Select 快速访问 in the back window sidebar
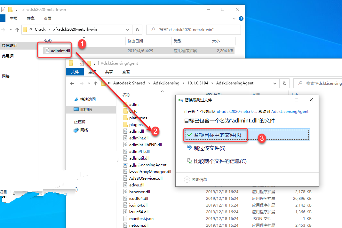 click(10, 45)
